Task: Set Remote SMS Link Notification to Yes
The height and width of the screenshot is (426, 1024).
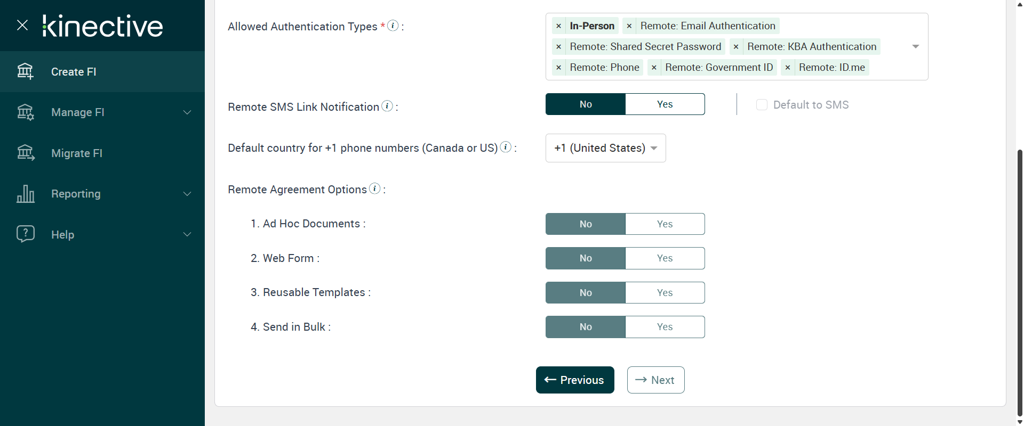Action: (x=665, y=104)
